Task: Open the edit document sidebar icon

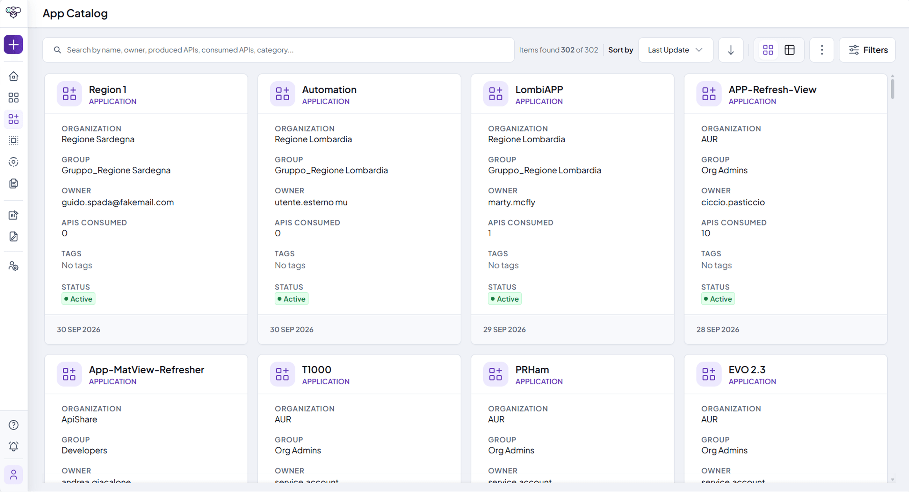Action: 13,237
